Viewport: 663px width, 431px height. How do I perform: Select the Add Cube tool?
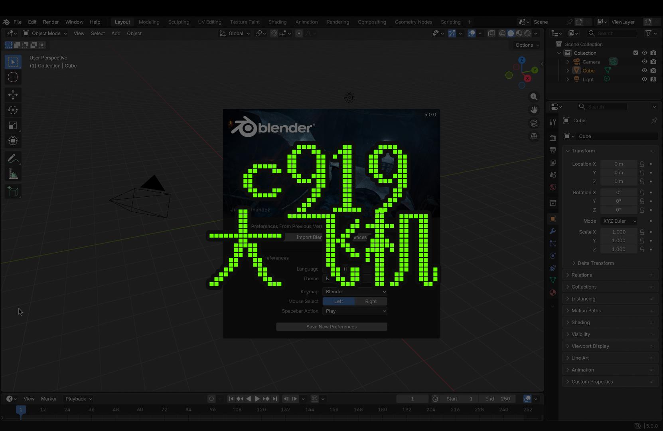[x=13, y=192]
